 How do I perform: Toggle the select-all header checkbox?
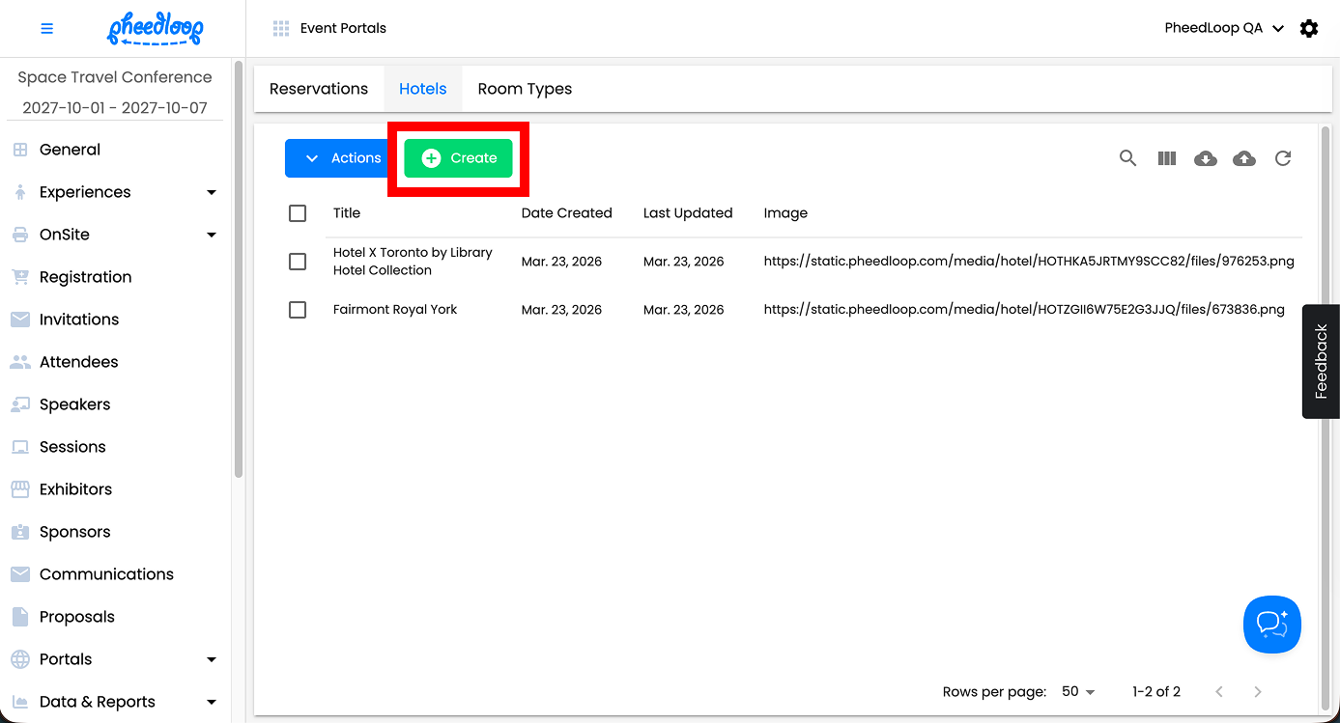tap(298, 213)
